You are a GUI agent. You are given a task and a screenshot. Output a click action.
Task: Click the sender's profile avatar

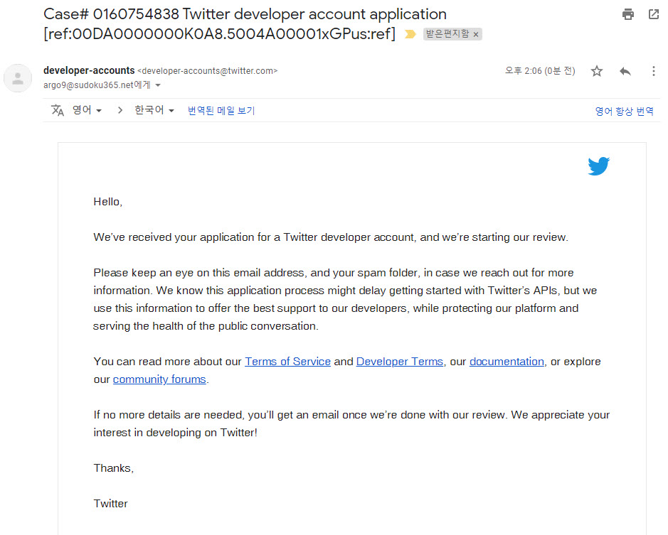point(18,78)
